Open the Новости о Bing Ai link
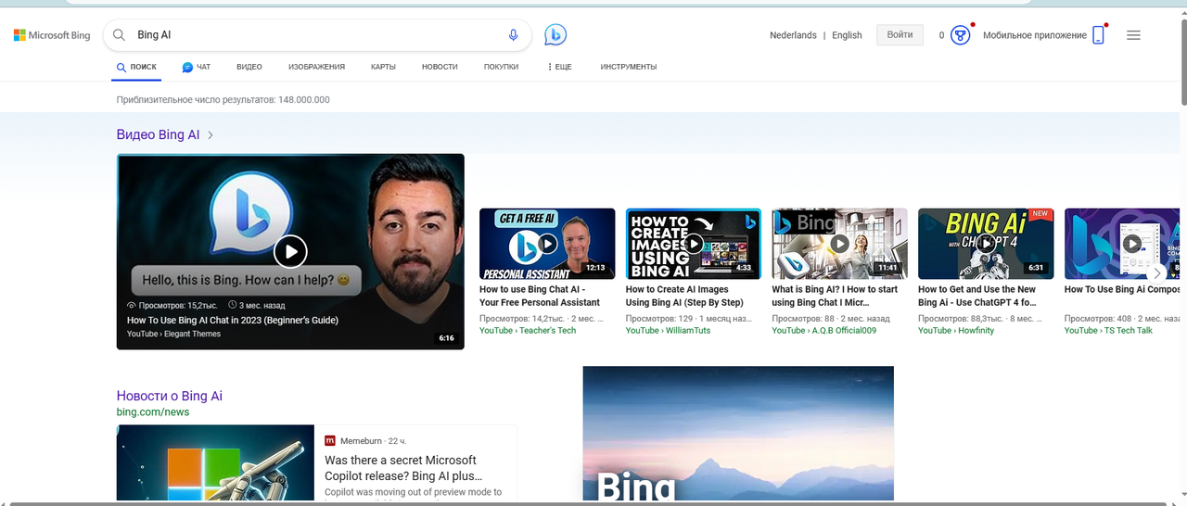Image resolution: width=1187 pixels, height=506 pixels. pos(169,396)
